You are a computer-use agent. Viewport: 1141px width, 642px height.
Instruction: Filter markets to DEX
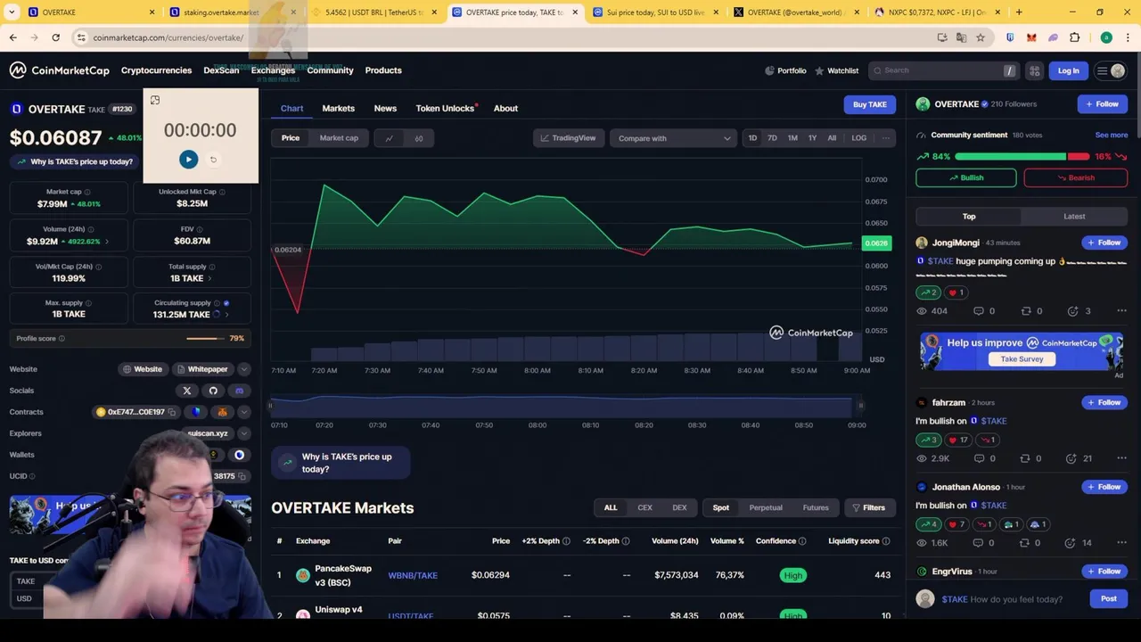coord(679,508)
